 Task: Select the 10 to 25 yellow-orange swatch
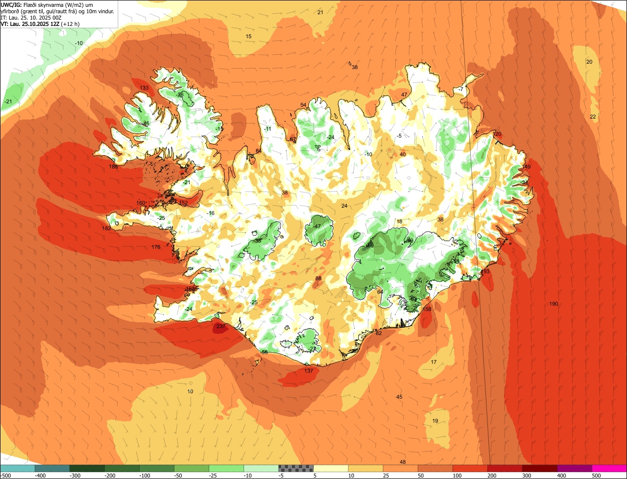(x=365, y=468)
